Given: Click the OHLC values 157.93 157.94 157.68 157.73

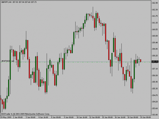Looking at the screenshot, I should coord(24,2).
